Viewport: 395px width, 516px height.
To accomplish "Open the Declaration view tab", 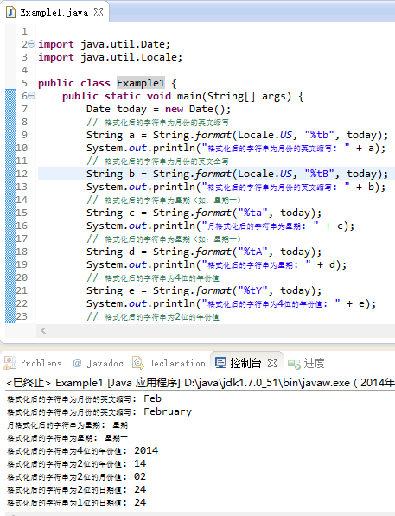I will [x=169, y=363].
